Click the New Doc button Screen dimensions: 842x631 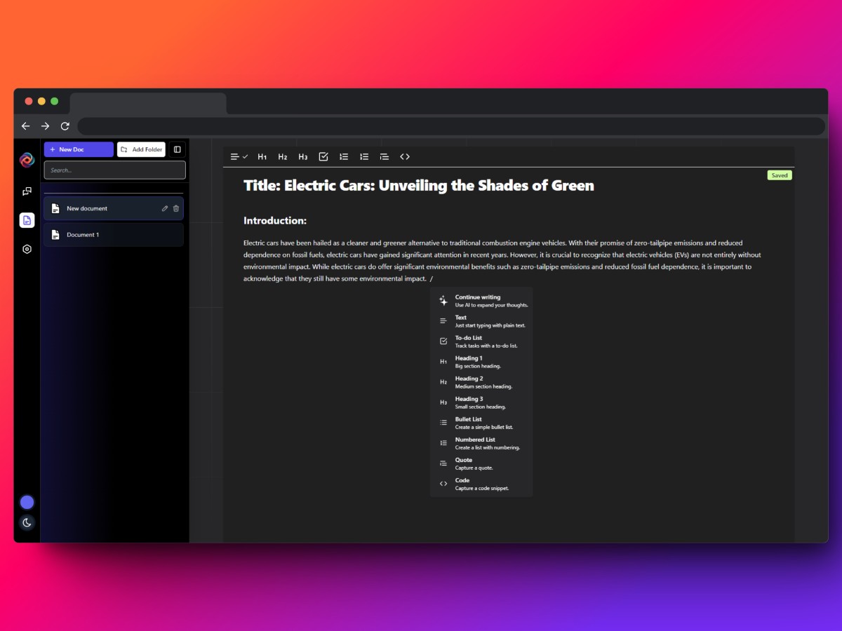point(79,149)
